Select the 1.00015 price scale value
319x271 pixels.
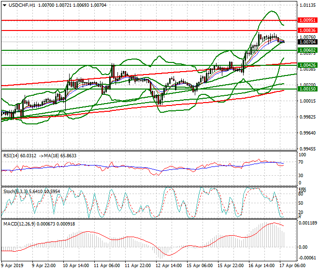point(308,101)
